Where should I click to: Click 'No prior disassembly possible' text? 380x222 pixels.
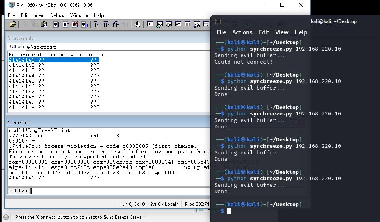point(56,55)
